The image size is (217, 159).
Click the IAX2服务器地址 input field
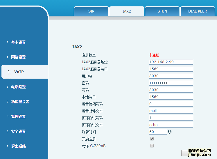click(171, 62)
